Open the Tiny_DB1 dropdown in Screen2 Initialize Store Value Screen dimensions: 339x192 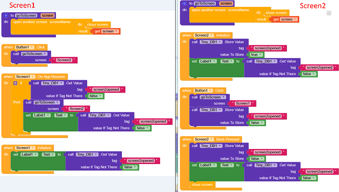(211, 42)
